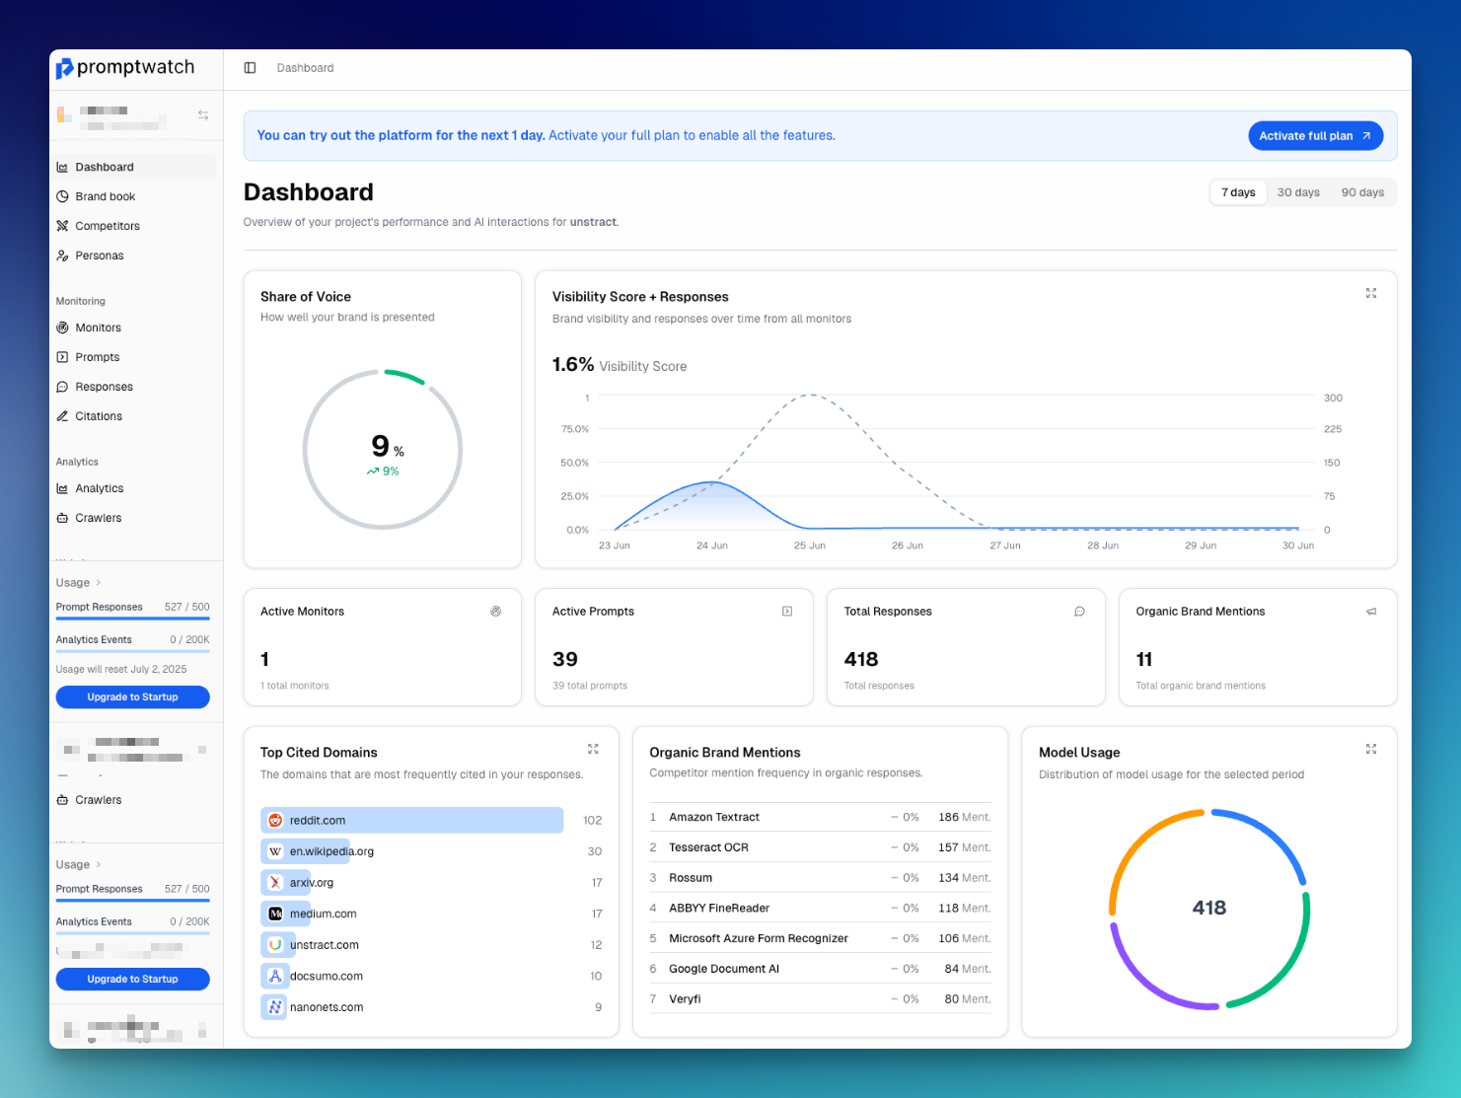Click the Active Monitors card icon
Image resolution: width=1461 pixels, height=1098 pixels.
pyautogui.click(x=496, y=612)
